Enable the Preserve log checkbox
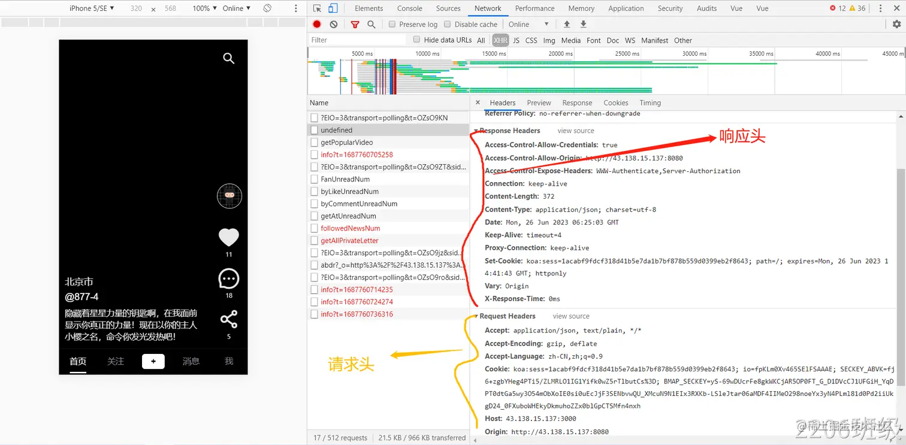 (392, 25)
